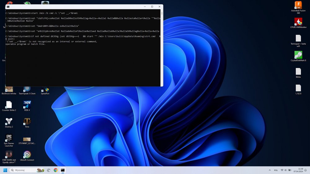
Task: Open Autodesk Fusion 360 desktop shortcut
Action: (x=298, y=5)
